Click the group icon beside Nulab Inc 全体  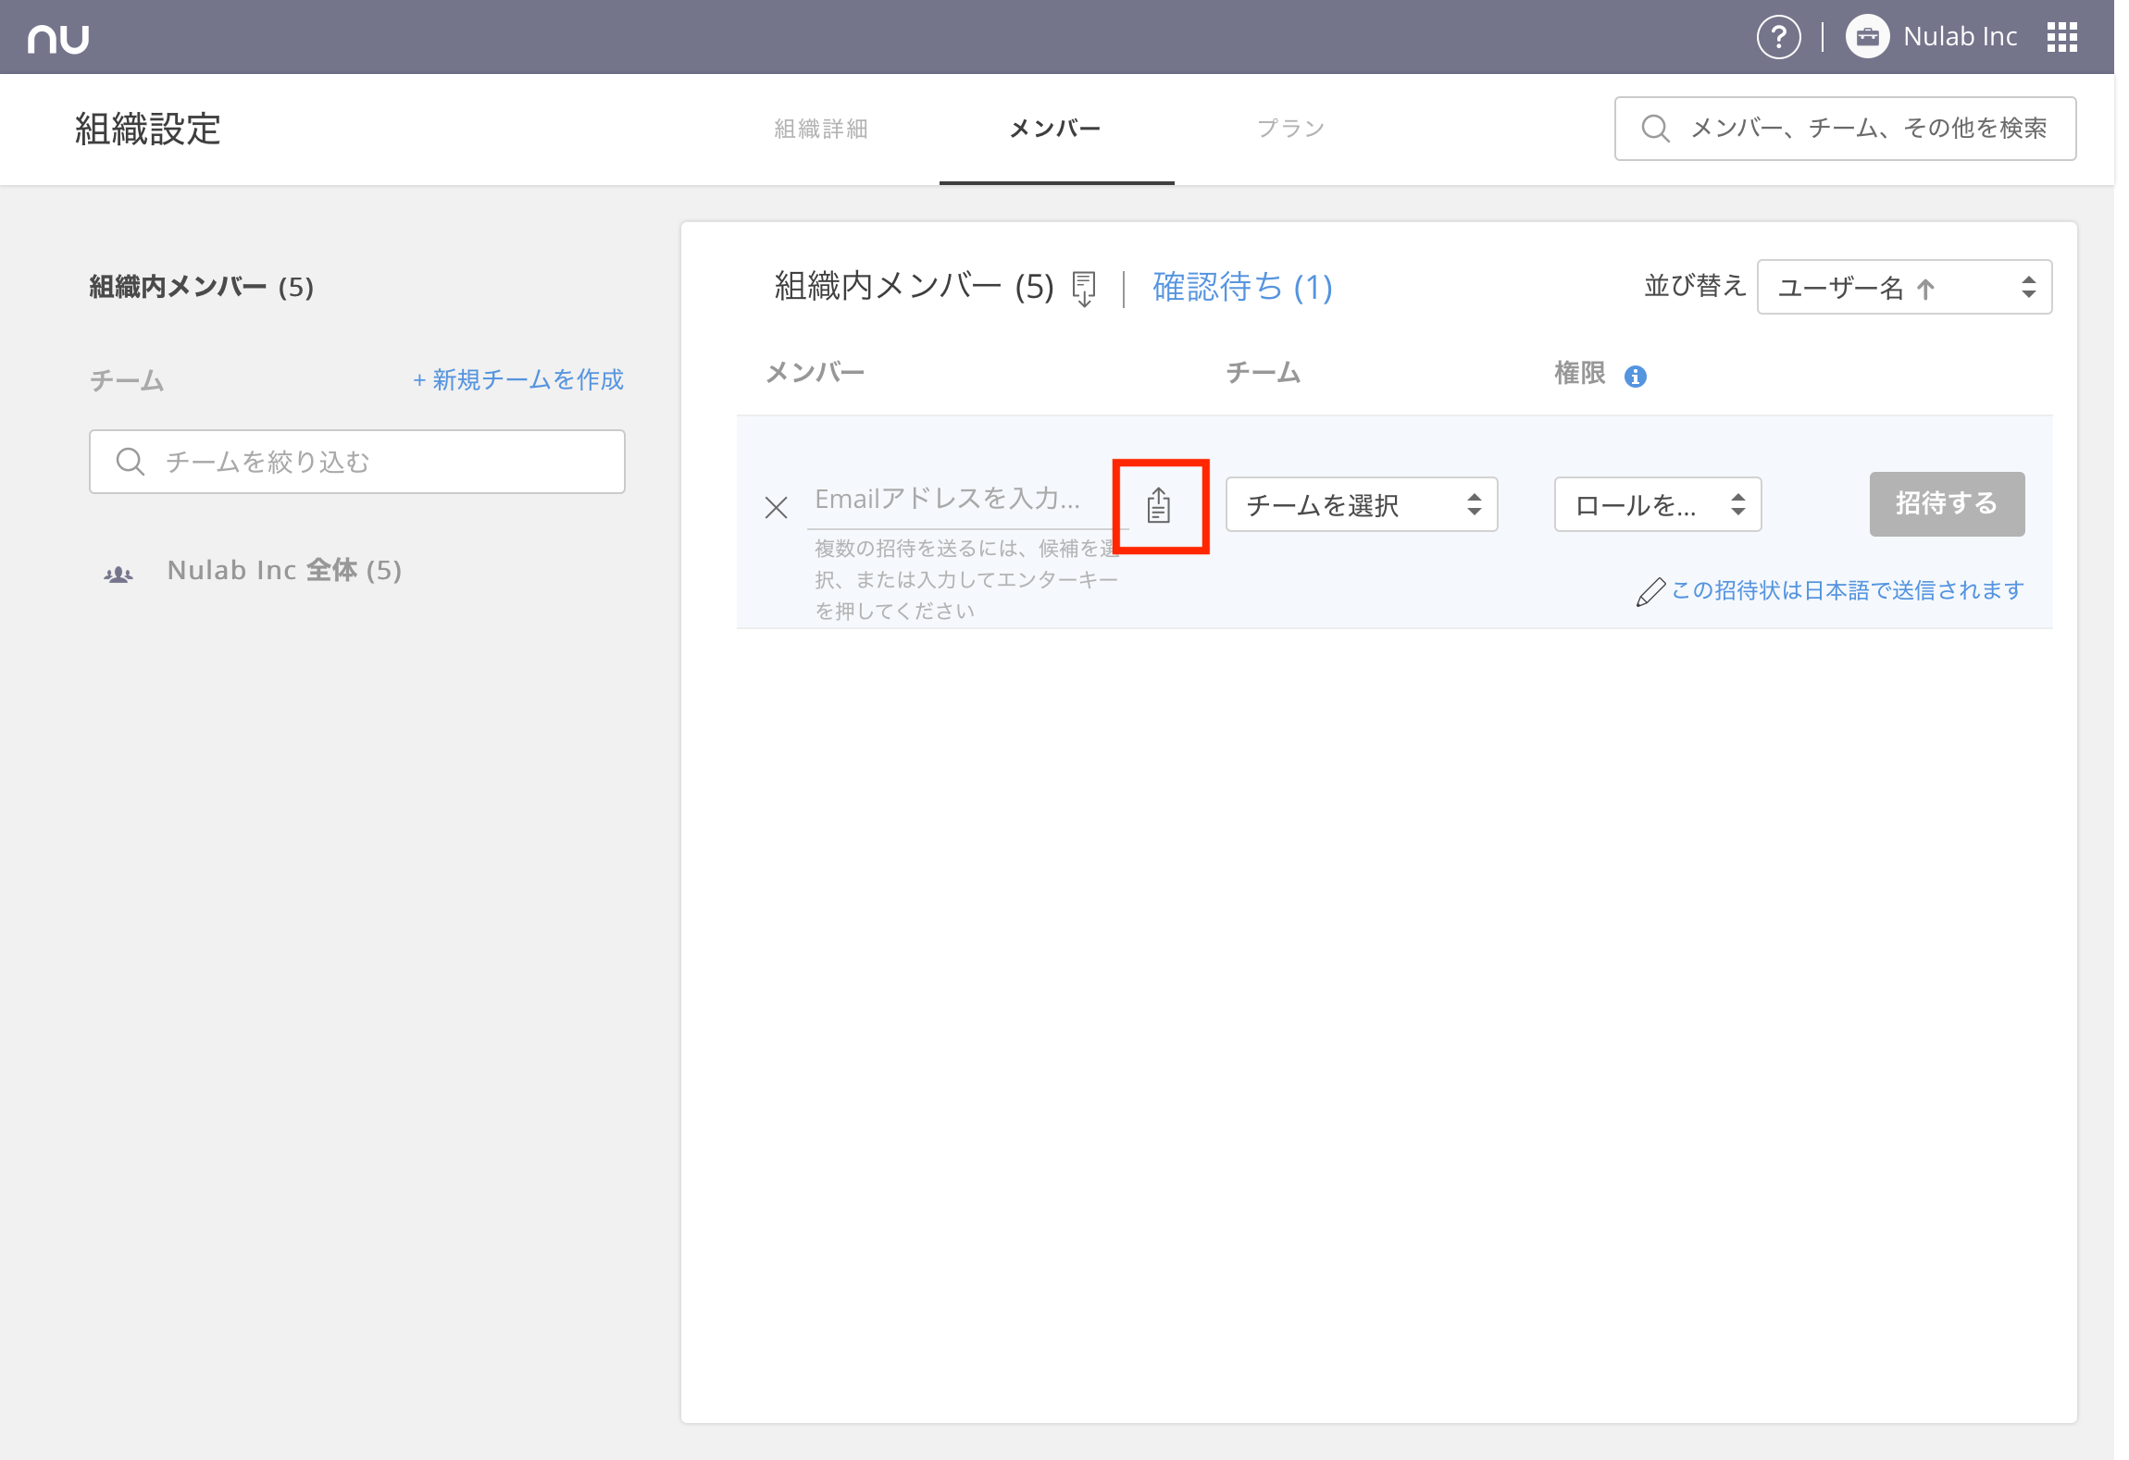point(118,574)
